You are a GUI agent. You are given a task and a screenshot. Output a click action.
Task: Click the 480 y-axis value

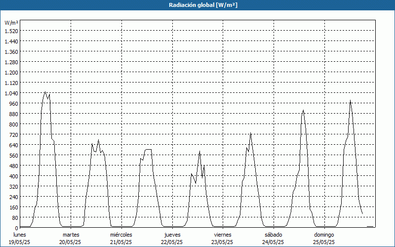[x=14, y=166]
